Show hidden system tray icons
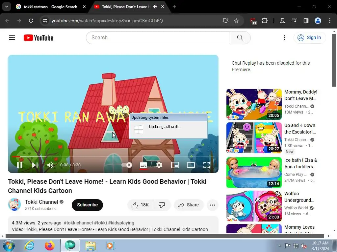Screen dimensions: 337x252 pos(280,246)
